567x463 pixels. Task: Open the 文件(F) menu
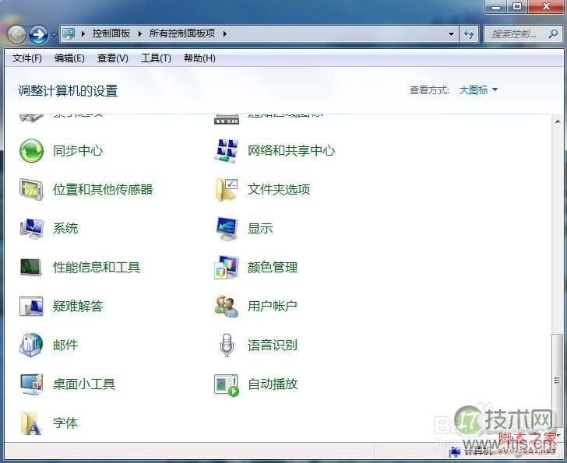27,58
